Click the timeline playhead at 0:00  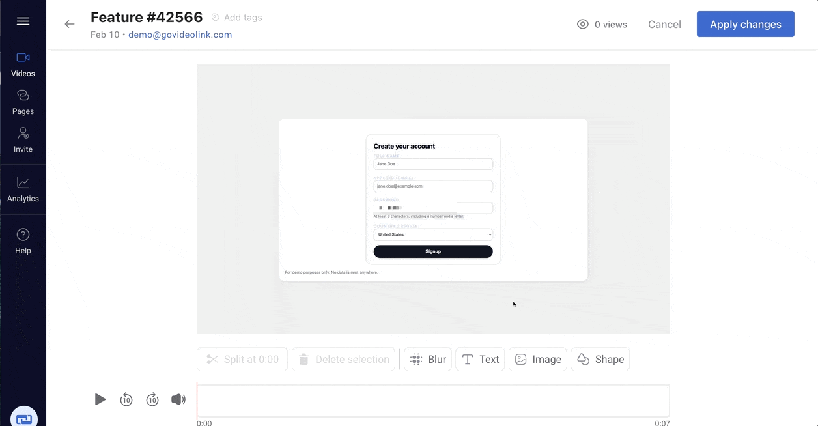coord(198,399)
